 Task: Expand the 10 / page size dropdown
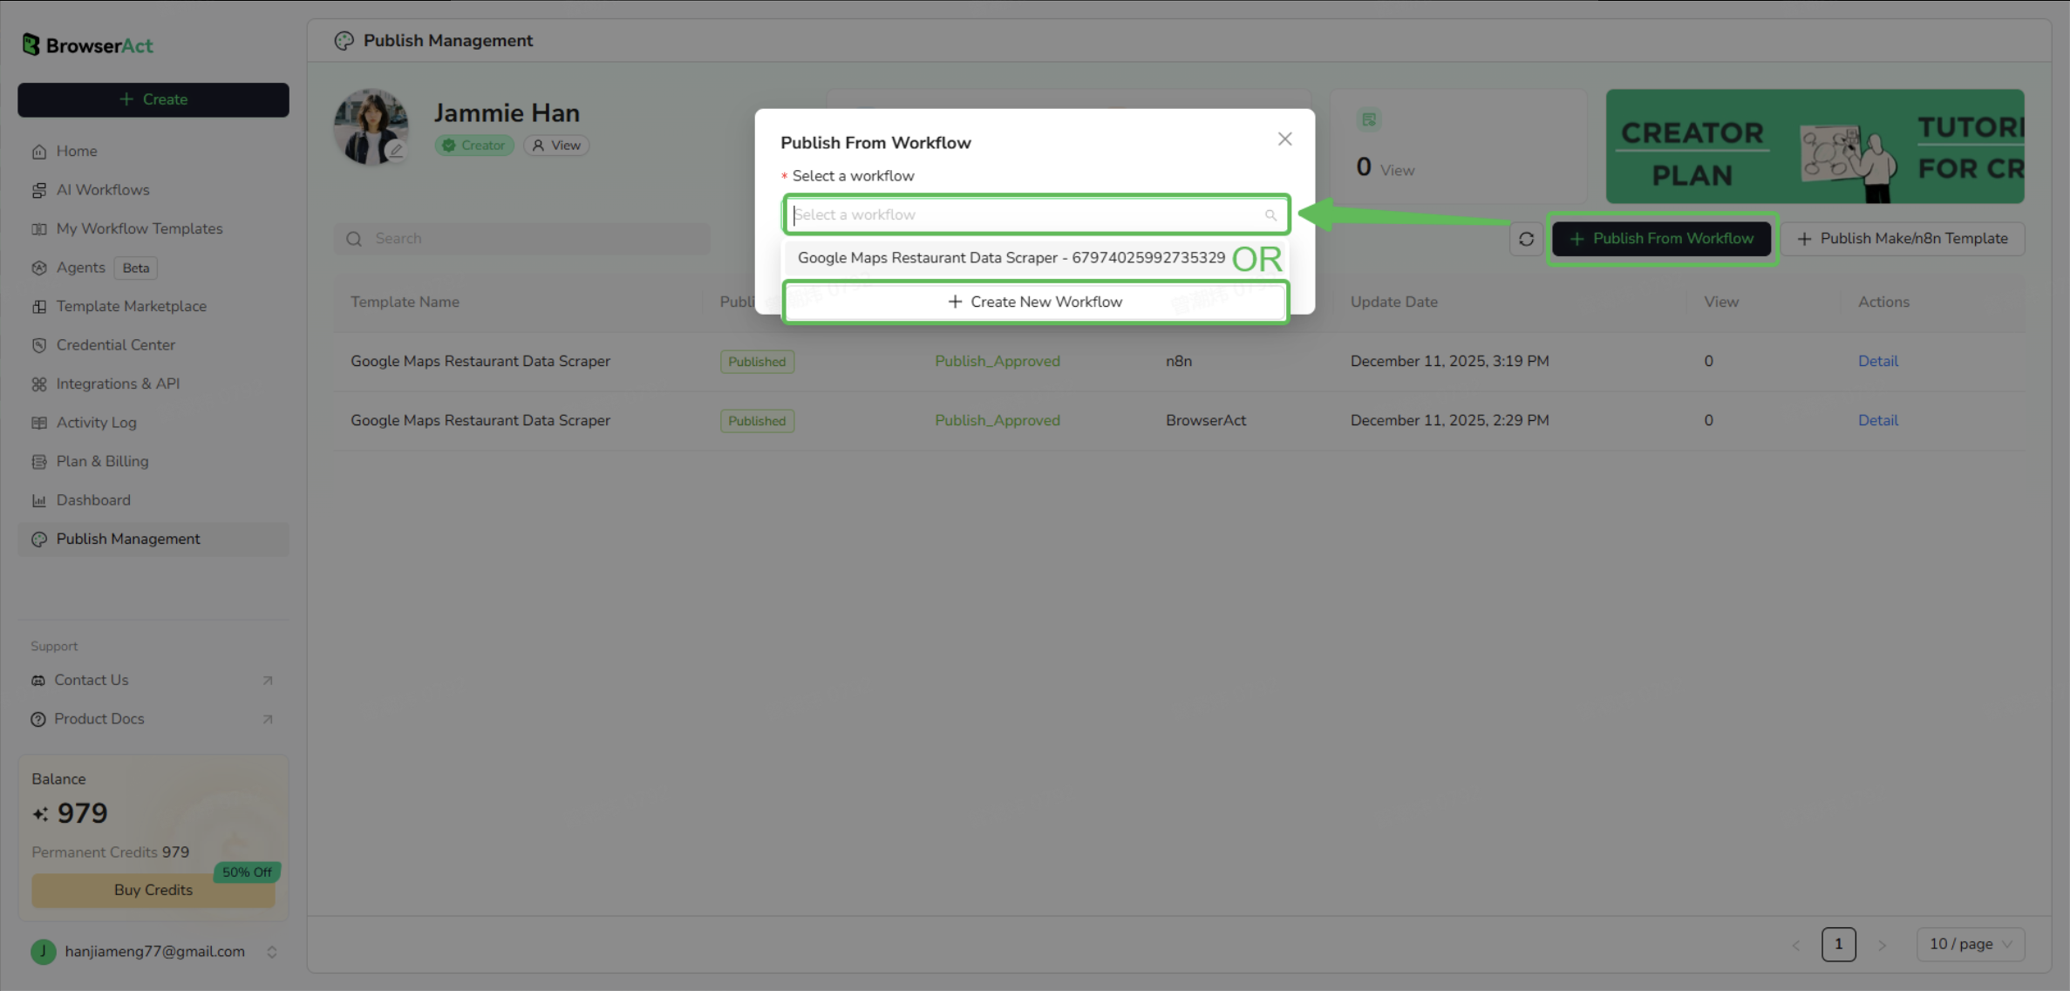[1970, 944]
